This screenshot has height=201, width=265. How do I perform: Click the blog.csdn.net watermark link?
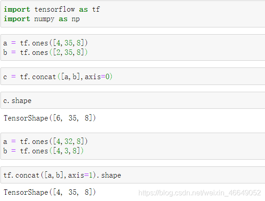(x=200, y=193)
